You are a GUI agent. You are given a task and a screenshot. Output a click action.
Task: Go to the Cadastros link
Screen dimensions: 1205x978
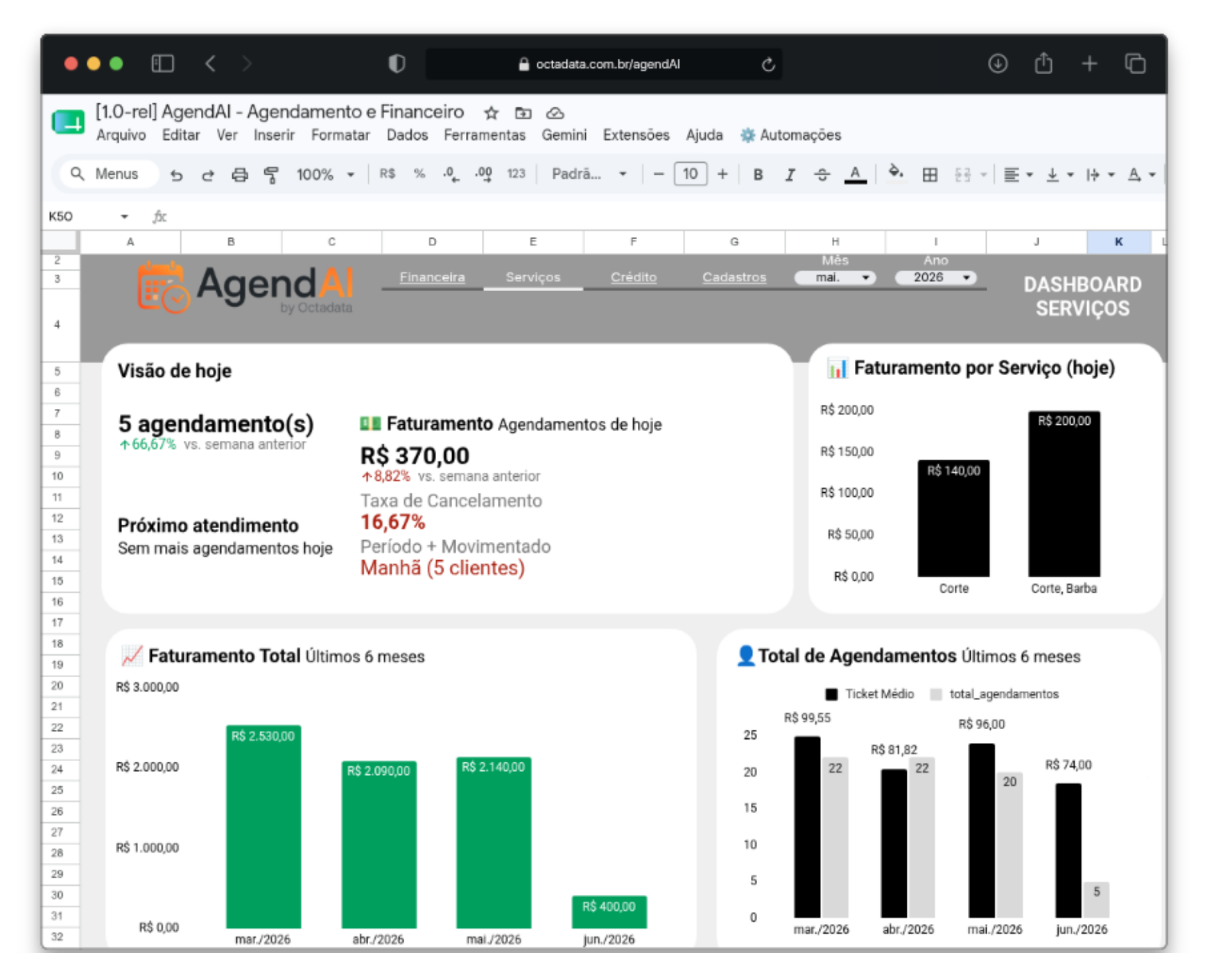(734, 277)
